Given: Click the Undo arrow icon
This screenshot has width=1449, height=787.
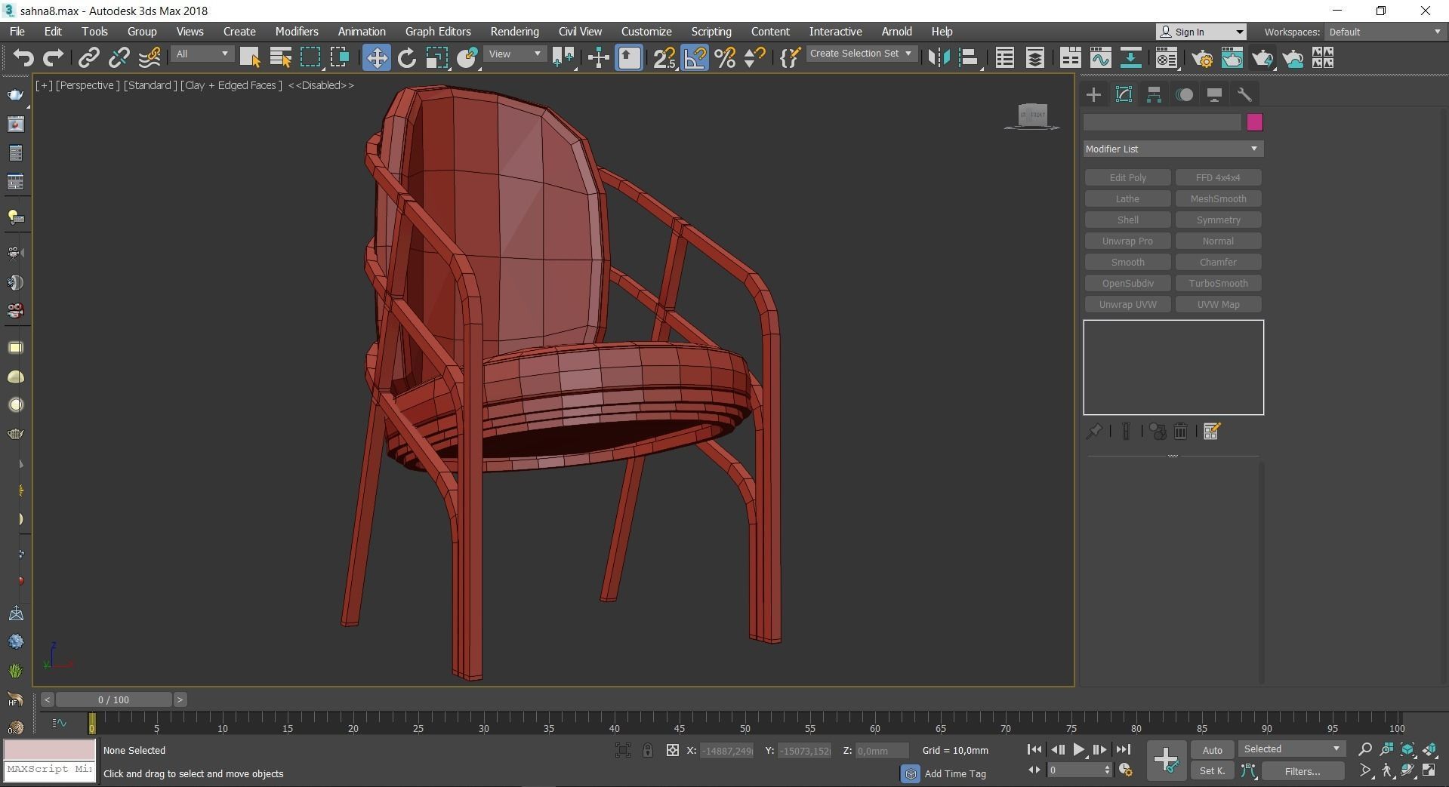Looking at the screenshot, I should point(23,57).
